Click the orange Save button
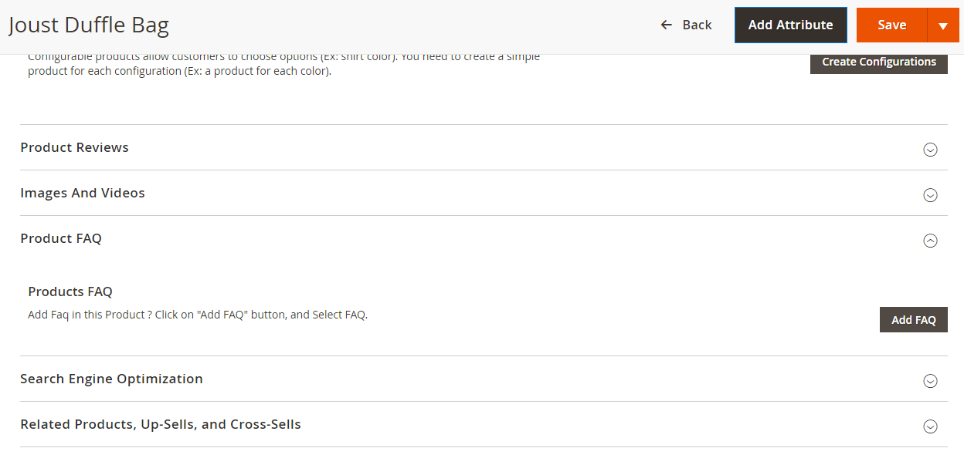The image size is (964, 465). (891, 25)
